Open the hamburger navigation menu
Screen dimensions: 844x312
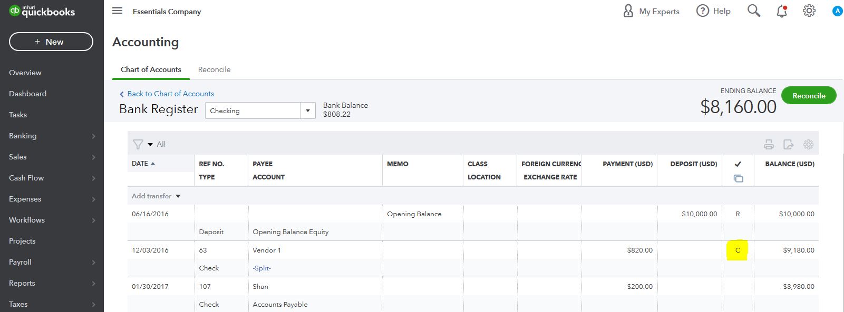[118, 11]
